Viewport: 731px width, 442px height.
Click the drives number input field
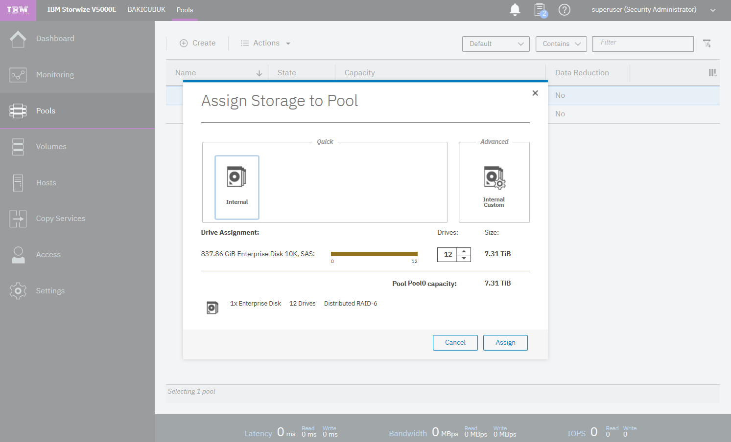[x=447, y=255]
